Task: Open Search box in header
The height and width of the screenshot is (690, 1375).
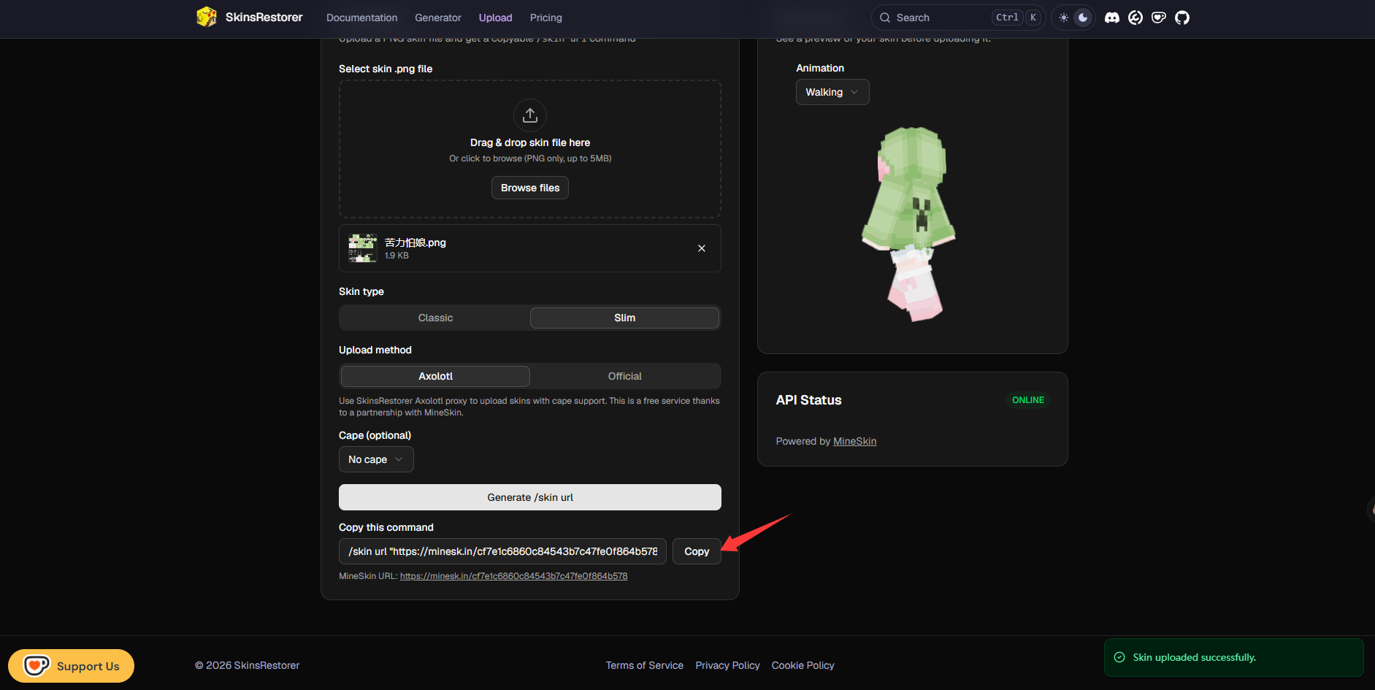Action: [x=958, y=18]
